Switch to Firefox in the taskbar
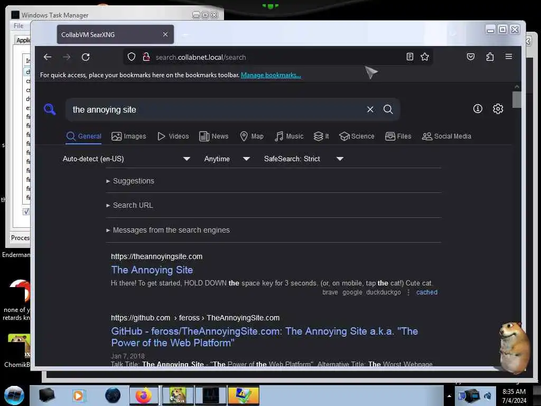This screenshot has height=406, width=541. 144,395
